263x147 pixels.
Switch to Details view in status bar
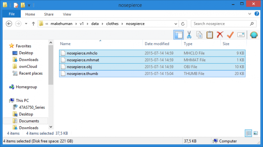248,133
